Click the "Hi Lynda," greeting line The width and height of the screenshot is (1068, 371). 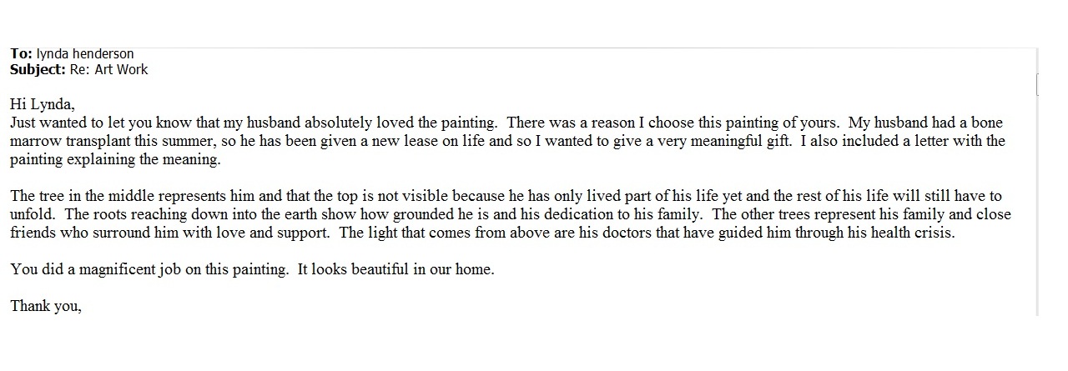point(43,104)
